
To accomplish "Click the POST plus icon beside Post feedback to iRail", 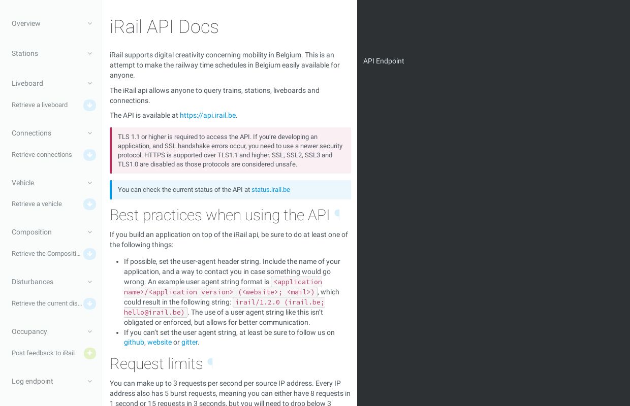I will point(89,353).
